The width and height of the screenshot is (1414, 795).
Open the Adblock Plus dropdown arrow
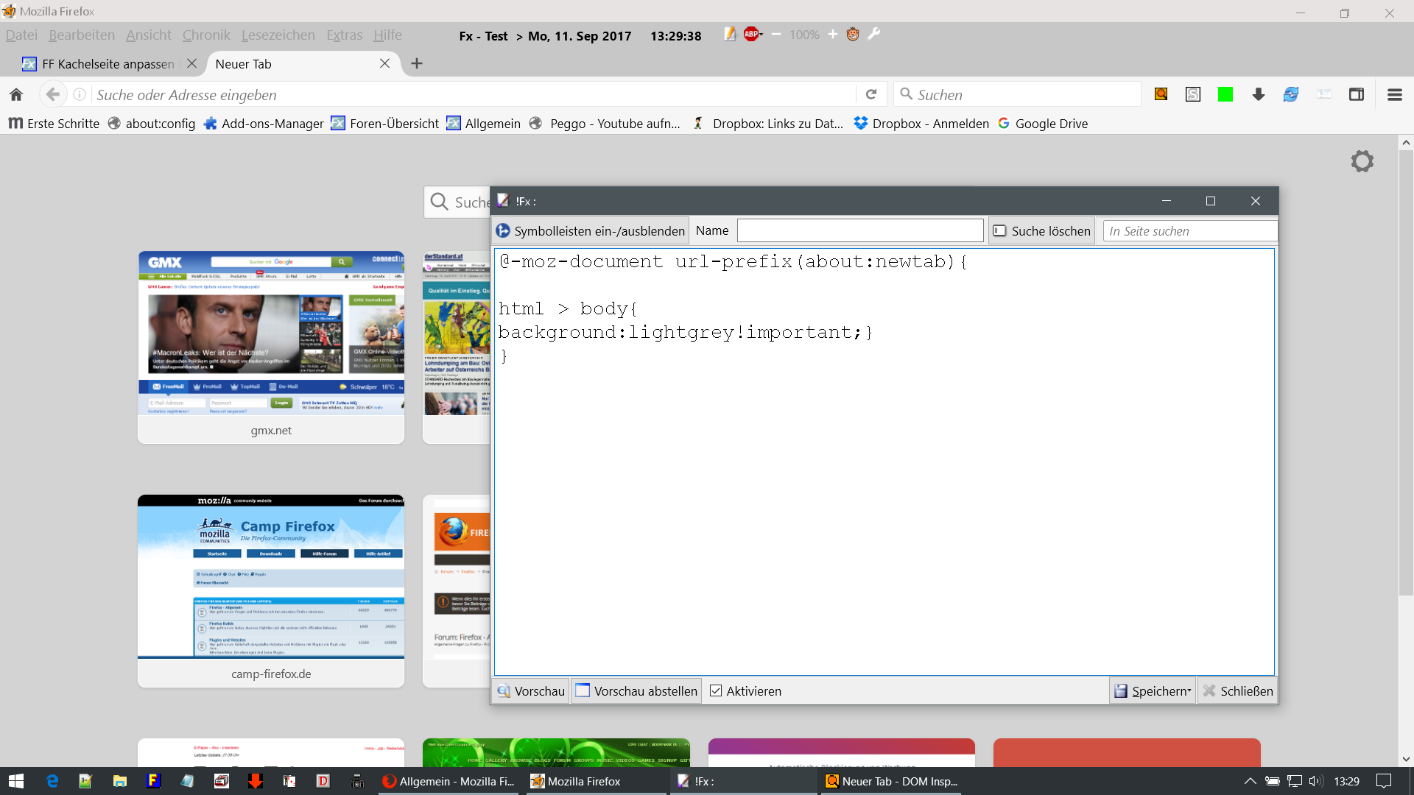(761, 34)
